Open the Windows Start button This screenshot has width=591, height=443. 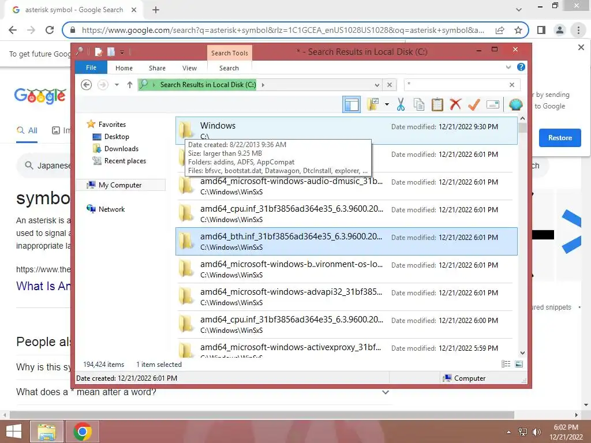click(14, 431)
